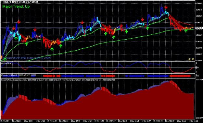Click the ForexProfitBoost separate window label
The image size is (203, 123).
[14, 80]
